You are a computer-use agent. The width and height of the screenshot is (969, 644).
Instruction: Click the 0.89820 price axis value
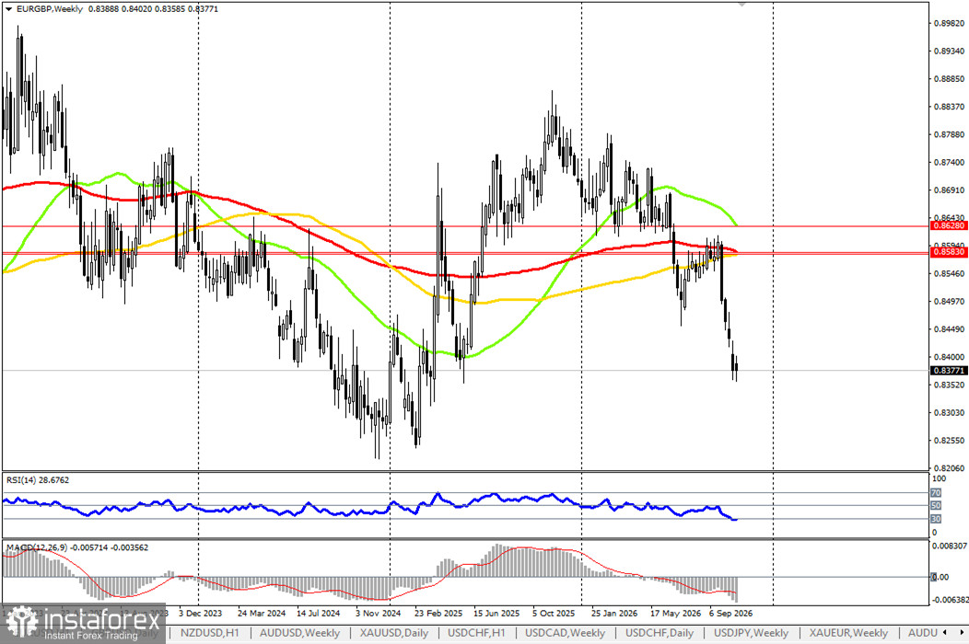[948, 23]
